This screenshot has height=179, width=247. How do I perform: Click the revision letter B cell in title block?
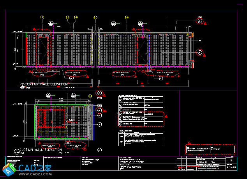click(231, 160)
